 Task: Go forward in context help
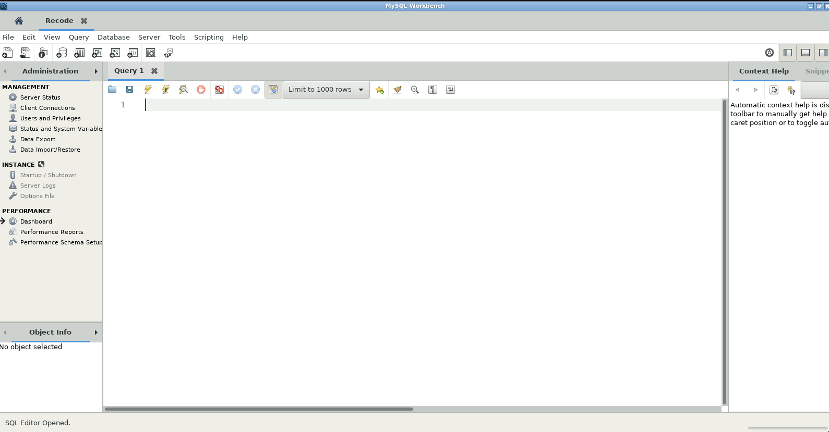755,90
